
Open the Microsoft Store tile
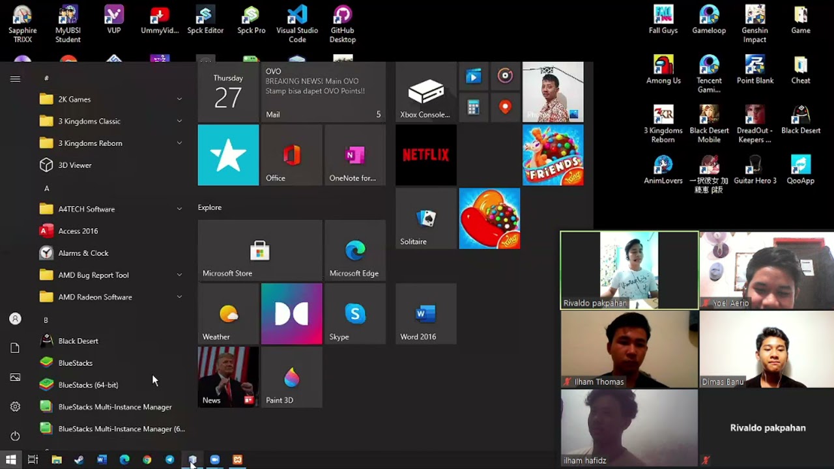[259, 250]
